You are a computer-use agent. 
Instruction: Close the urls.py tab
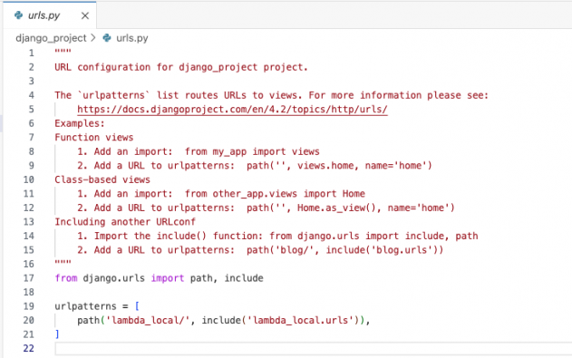(85, 15)
